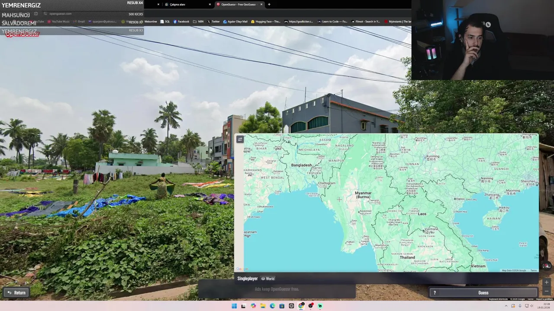Screen dimensions: 554x311
Task: Open File Explorer from the taskbar
Action: point(263,306)
